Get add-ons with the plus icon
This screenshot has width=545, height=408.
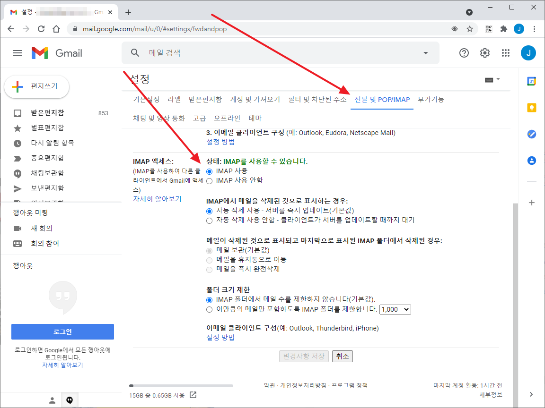(x=531, y=203)
